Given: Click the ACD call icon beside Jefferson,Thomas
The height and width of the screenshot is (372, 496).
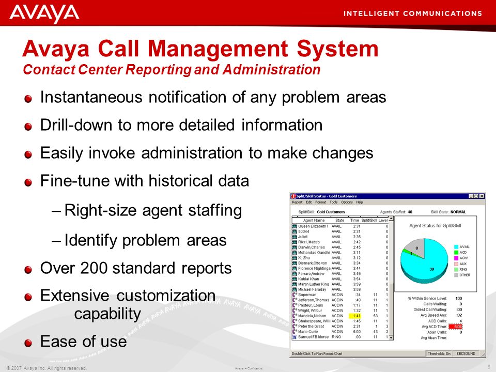Looking at the screenshot, I should [295, 300].
